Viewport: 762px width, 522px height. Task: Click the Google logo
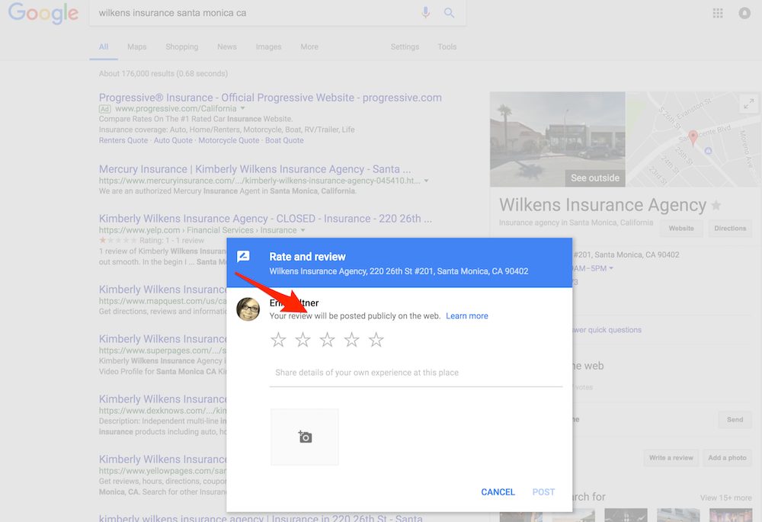pos(43,13)
